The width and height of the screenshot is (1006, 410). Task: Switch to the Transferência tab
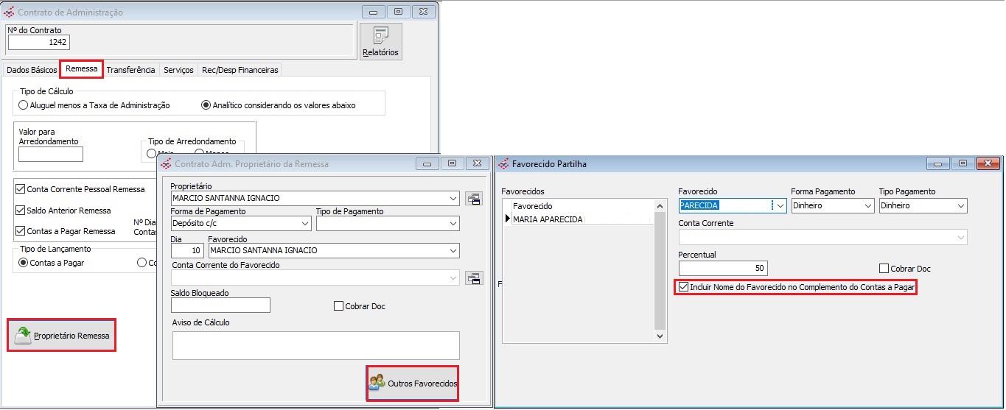130,70
